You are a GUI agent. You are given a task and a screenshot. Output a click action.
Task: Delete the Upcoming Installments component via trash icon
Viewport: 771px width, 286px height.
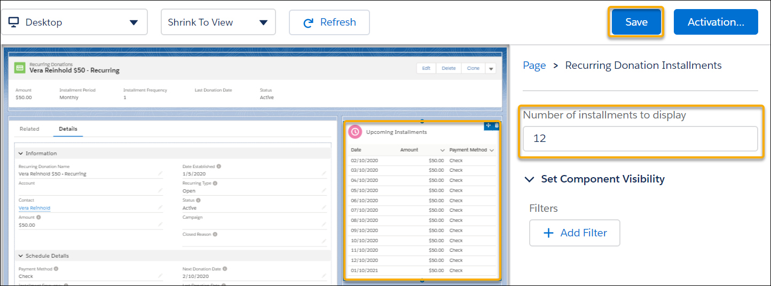click(x=496, y=125)
